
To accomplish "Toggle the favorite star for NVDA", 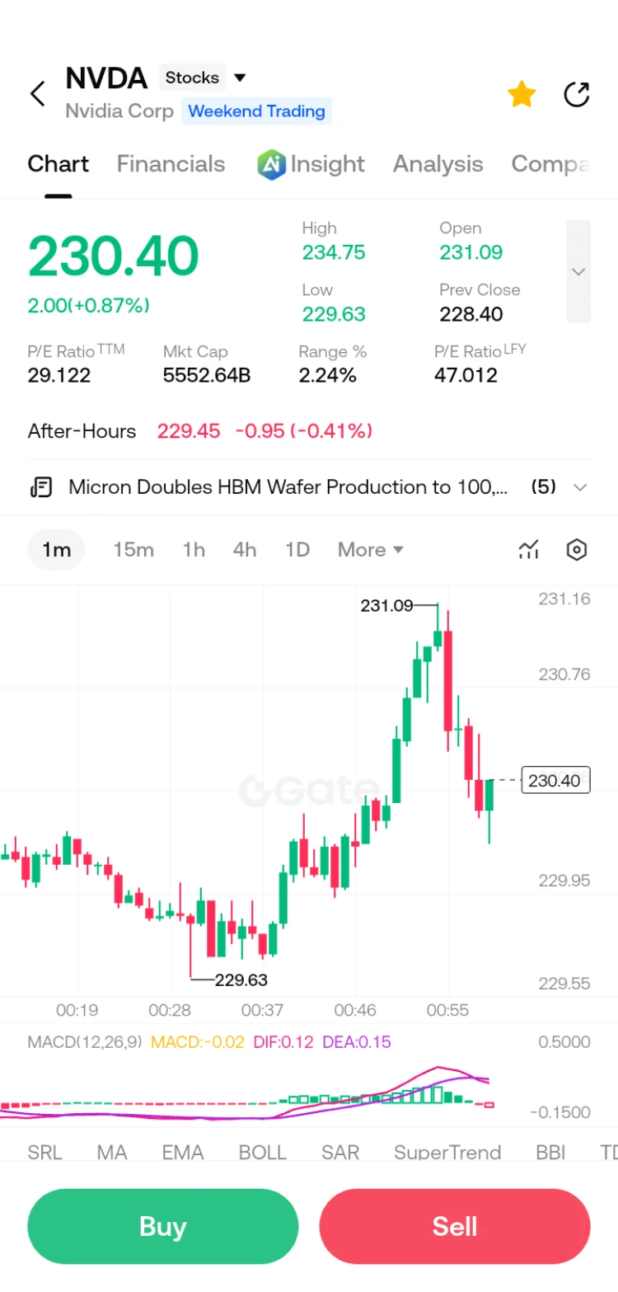I will (522, 94).
